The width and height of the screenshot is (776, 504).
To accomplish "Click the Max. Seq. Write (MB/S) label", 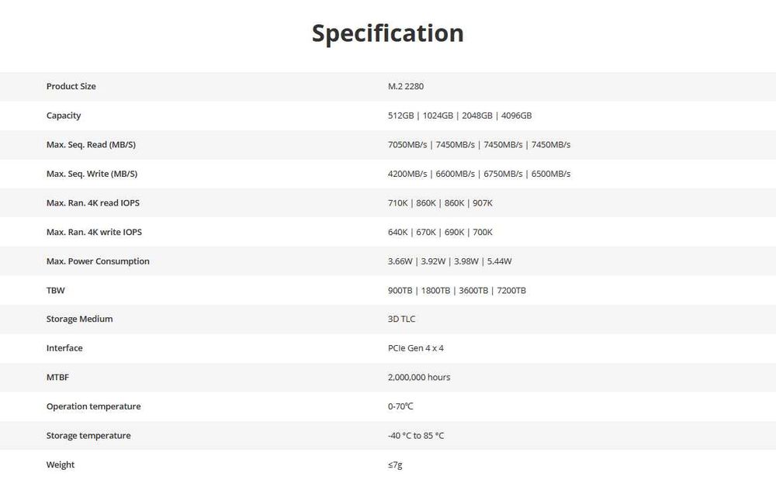I will [x=92, y=174].
